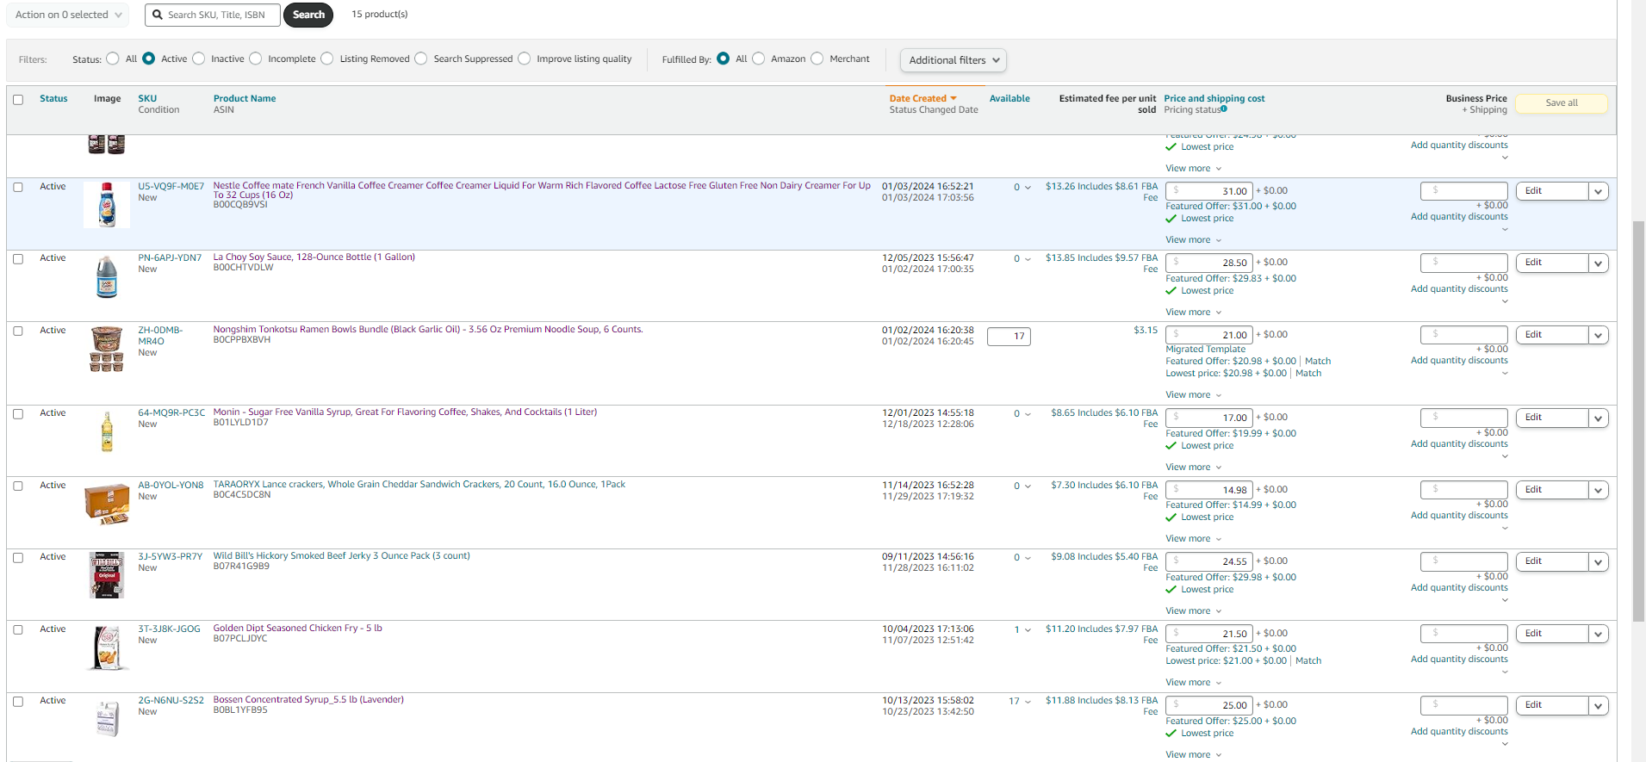
Task: Click the Pricing status info icon
Action: (x=1224, y=109)
